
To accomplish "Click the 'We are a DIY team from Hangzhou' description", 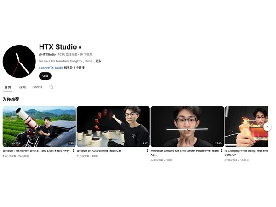I will 66,61.
